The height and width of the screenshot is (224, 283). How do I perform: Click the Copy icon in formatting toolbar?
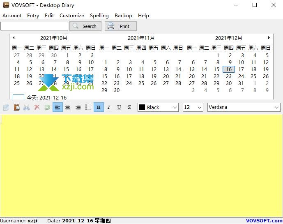(x=6, y=107)
